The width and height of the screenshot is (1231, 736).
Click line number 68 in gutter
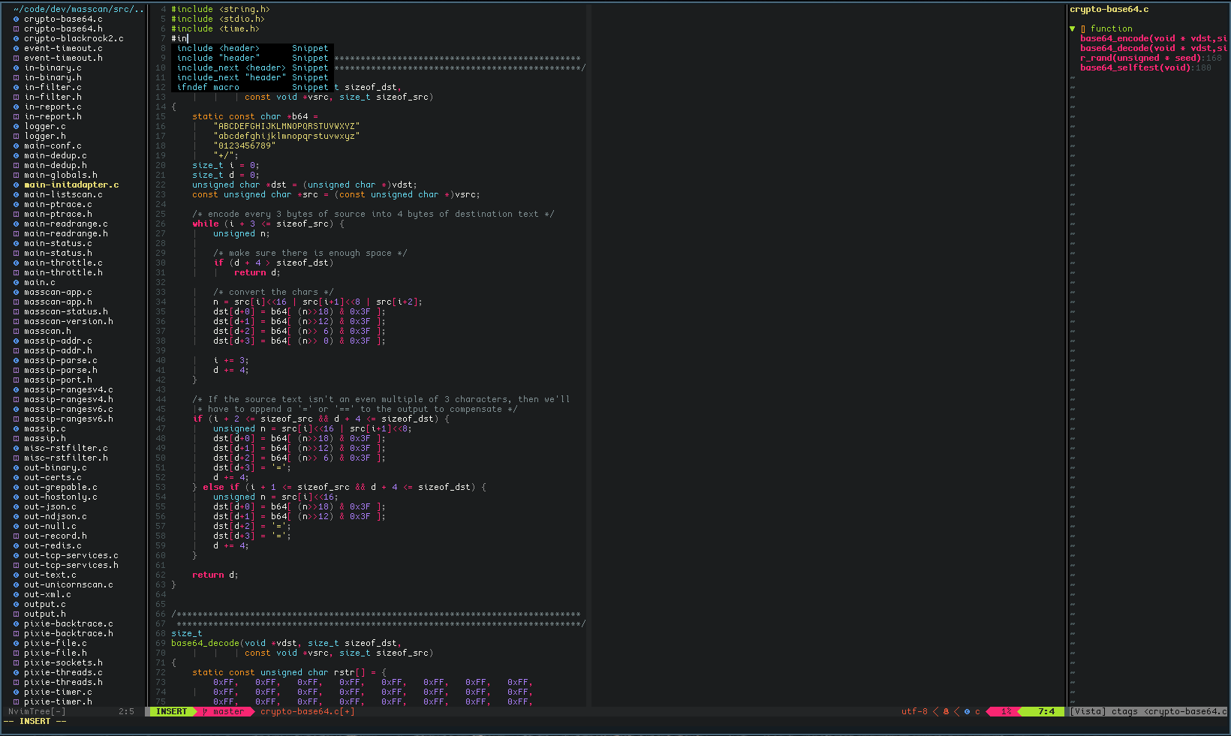[161, 633]
